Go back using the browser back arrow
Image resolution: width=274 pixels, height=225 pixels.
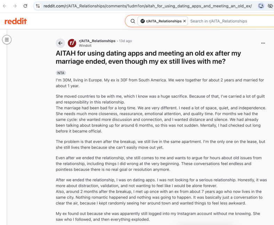tap(5, 6)
